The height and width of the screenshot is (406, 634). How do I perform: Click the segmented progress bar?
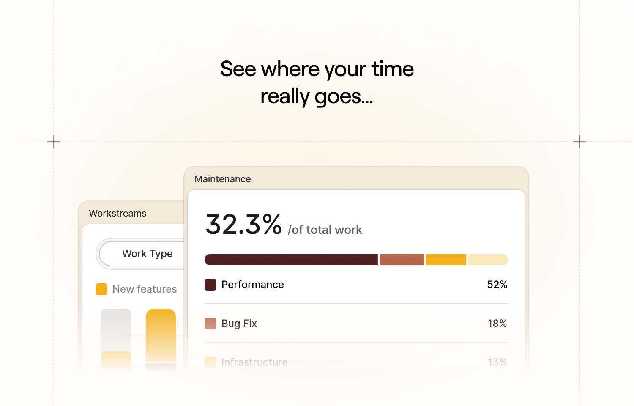(356, 260)
